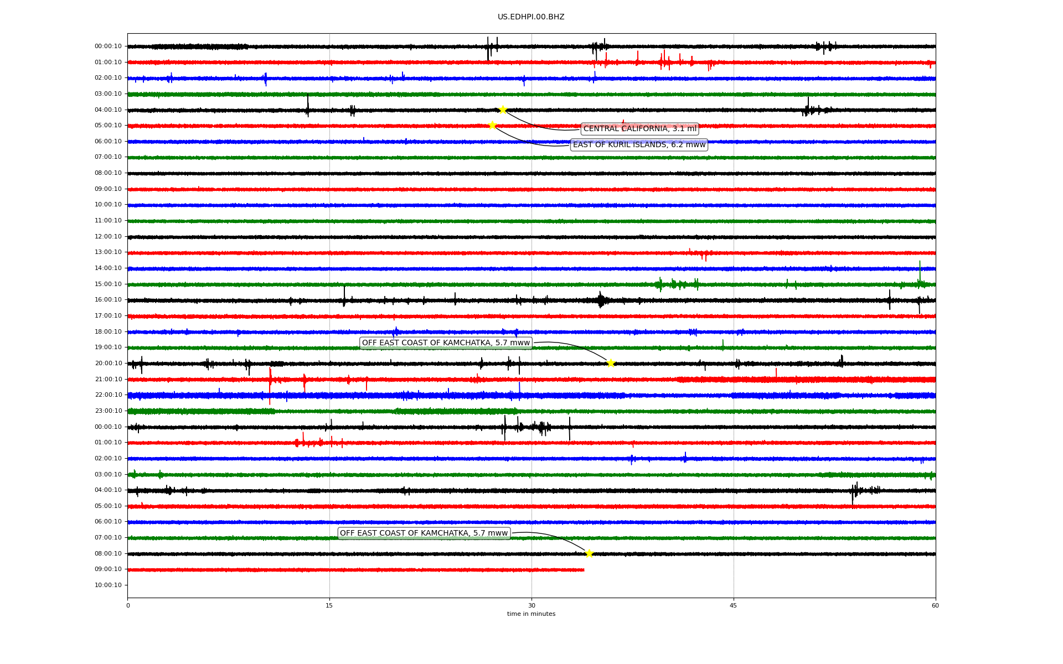Click the 45 tick label on the x-axis

(x=734, y=605)
